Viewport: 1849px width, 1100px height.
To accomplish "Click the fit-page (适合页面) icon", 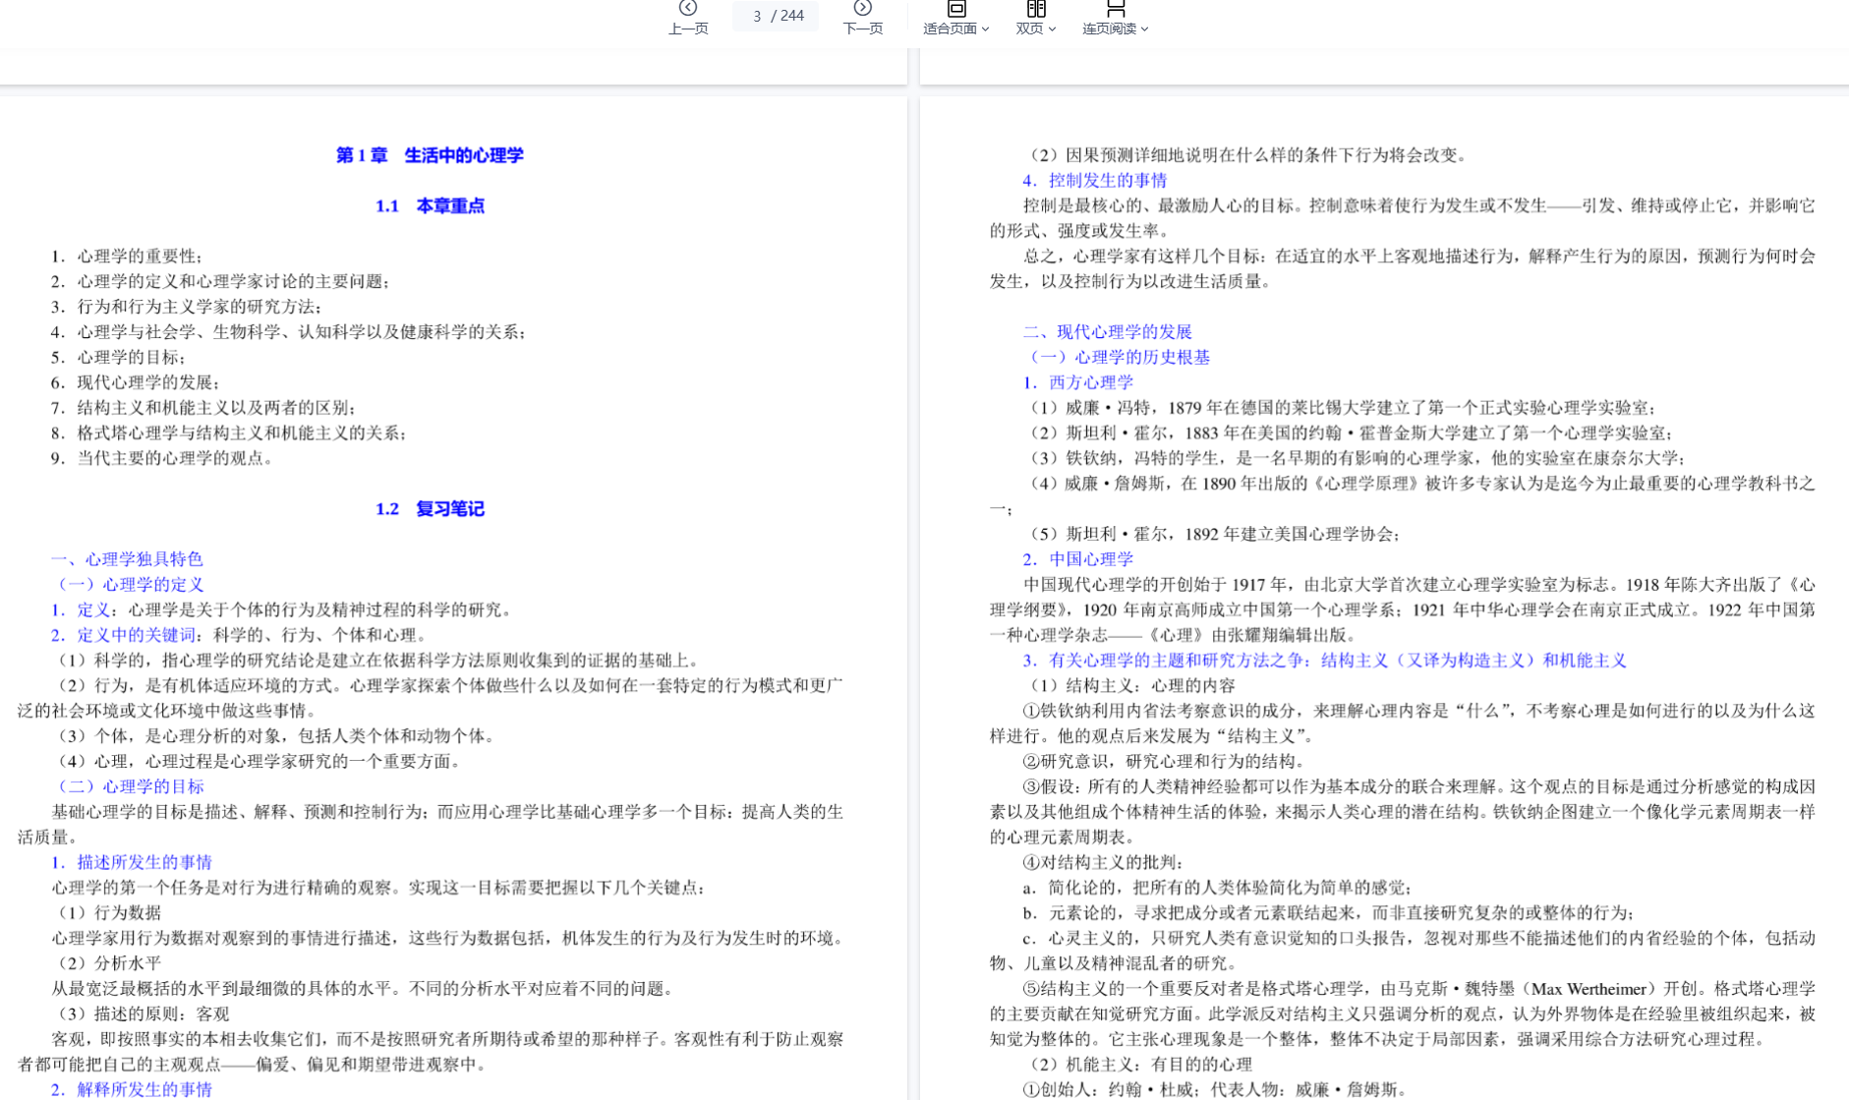I will coord(955,9).
